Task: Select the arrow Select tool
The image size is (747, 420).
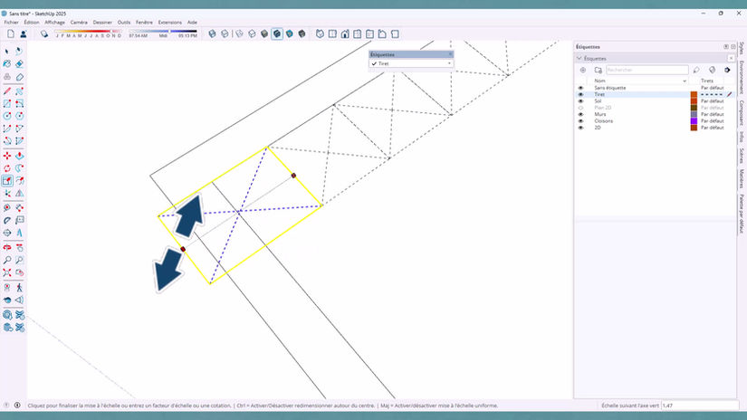Action: pyautogui.click(x=6, y=51)
